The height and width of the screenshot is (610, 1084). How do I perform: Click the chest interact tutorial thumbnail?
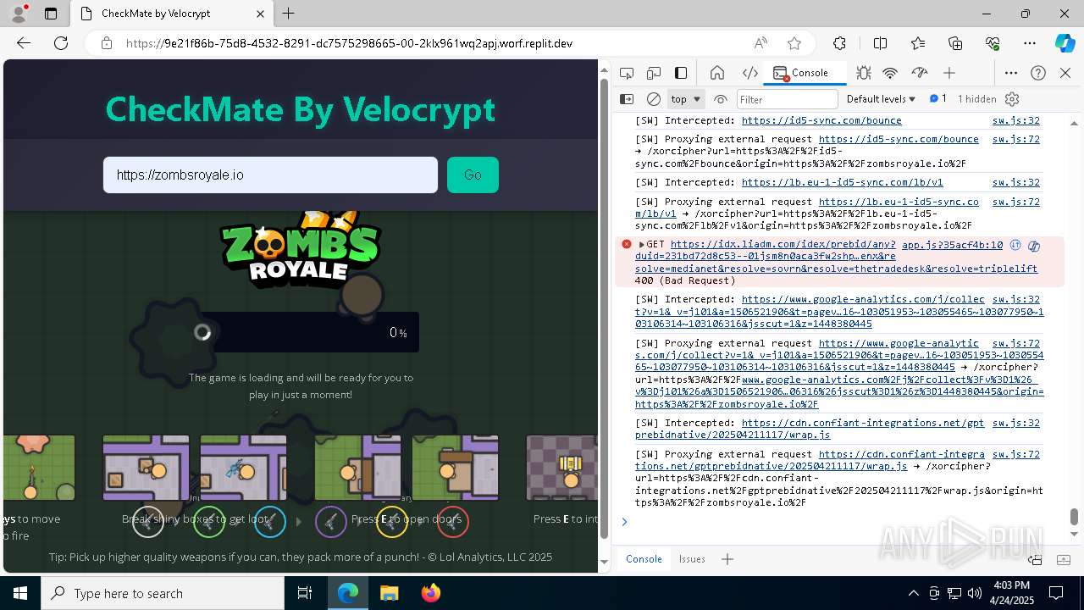click(x=561, y=468)
